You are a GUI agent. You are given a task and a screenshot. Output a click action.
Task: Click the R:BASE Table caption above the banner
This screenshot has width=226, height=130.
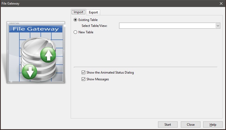pos(15,23)
